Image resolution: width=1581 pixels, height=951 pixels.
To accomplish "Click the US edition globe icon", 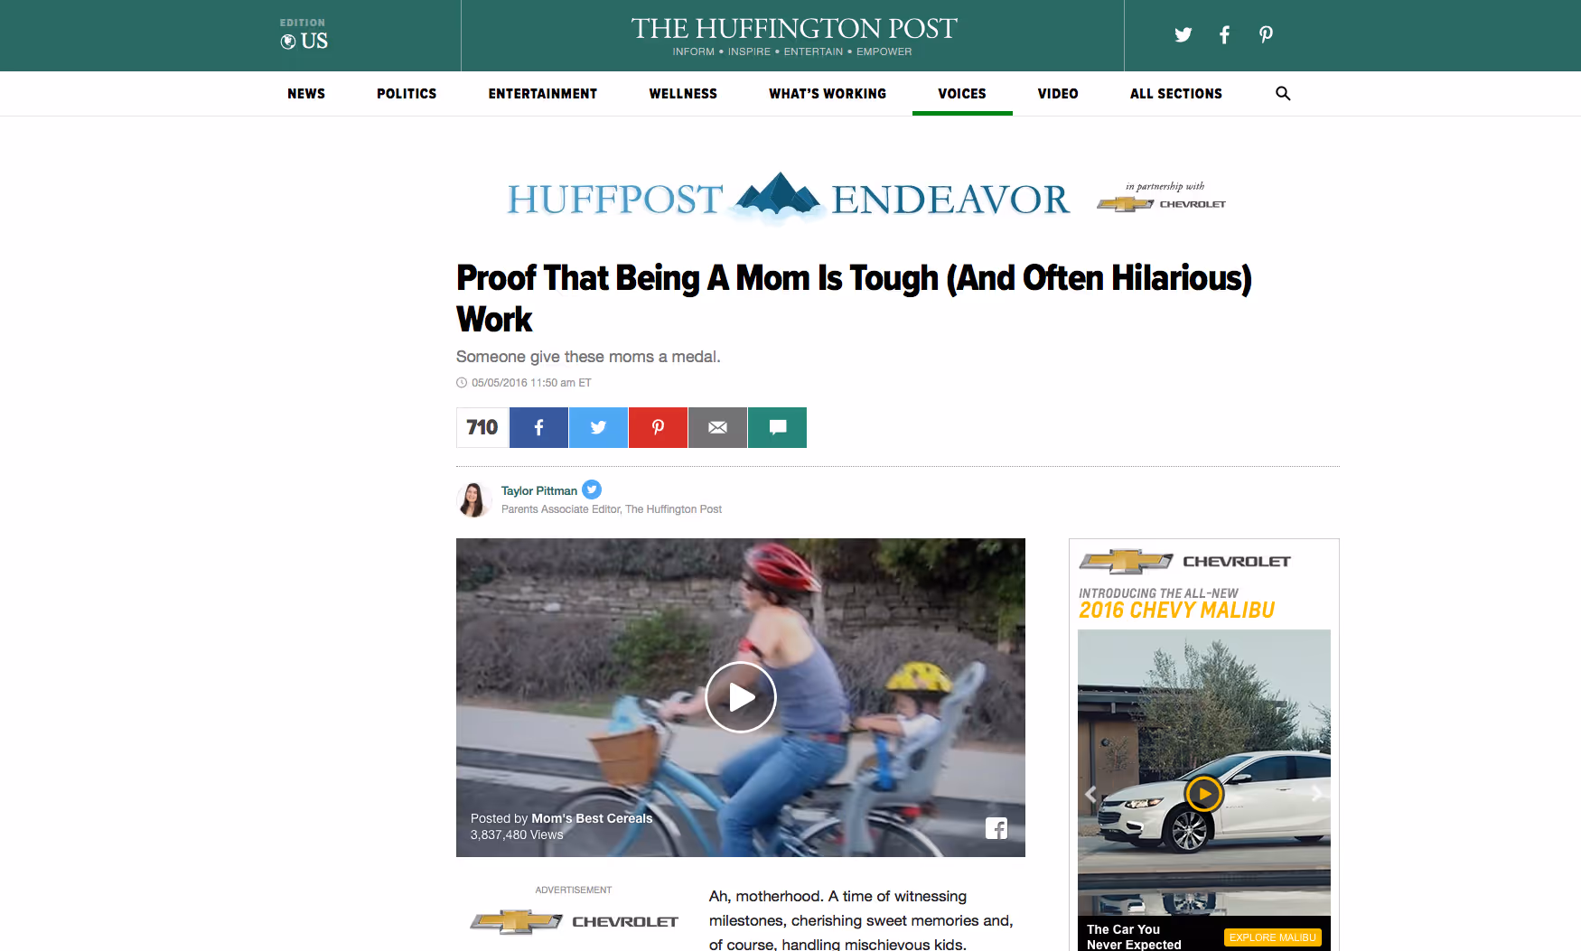I will (x=288, y=42).
